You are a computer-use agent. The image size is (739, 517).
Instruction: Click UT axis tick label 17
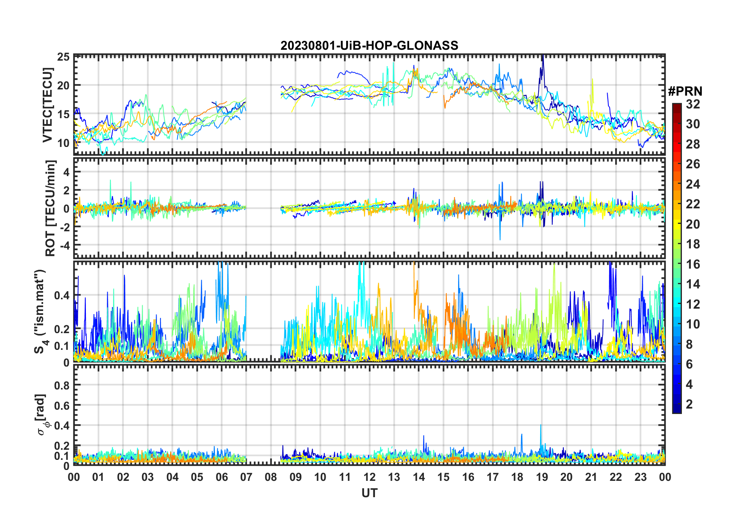493,477
